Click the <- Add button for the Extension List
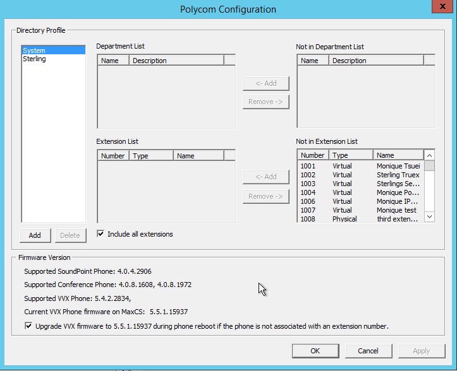The image size is (457, 371). point(266,177)
